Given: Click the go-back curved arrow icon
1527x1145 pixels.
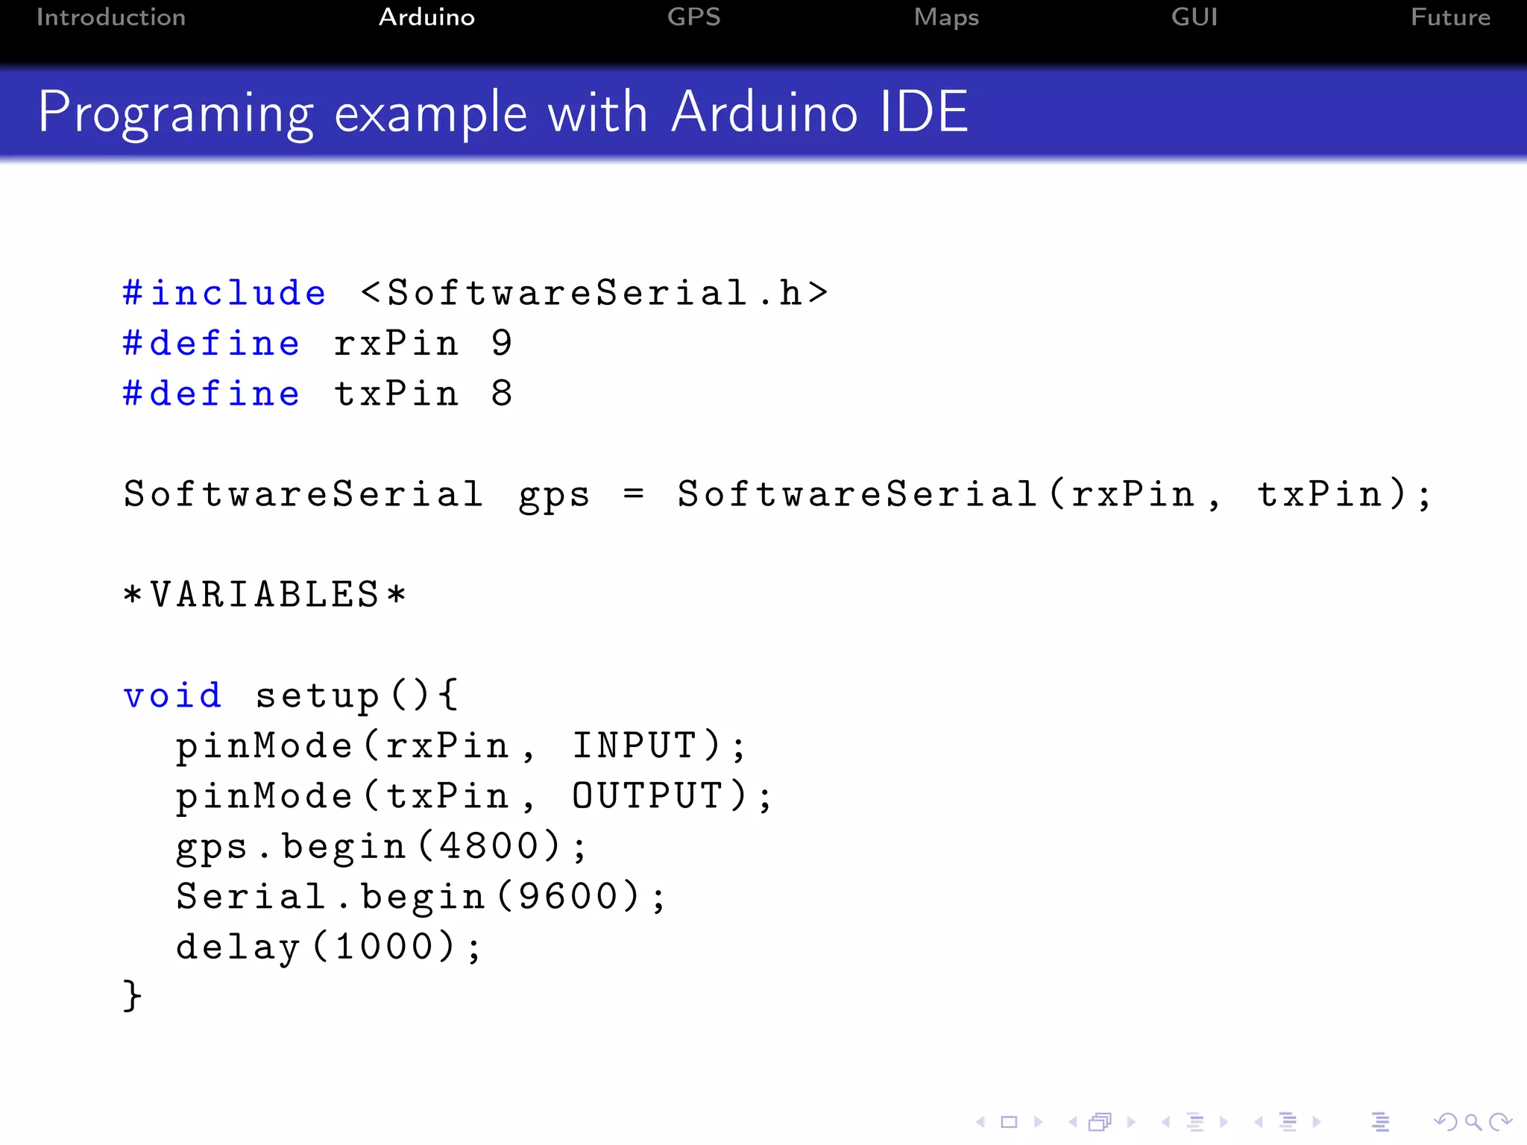Looking at the screenshot, I should (1446, 1121).
